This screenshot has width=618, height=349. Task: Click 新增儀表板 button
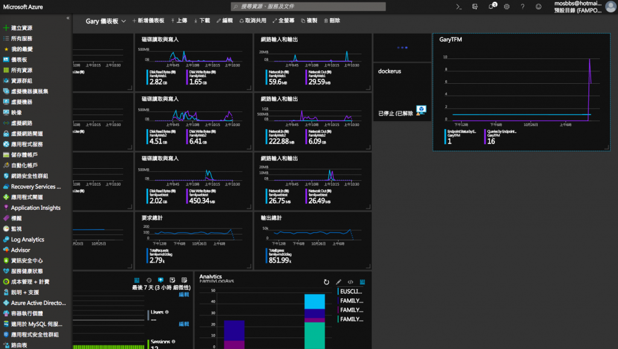coord(148,20)
